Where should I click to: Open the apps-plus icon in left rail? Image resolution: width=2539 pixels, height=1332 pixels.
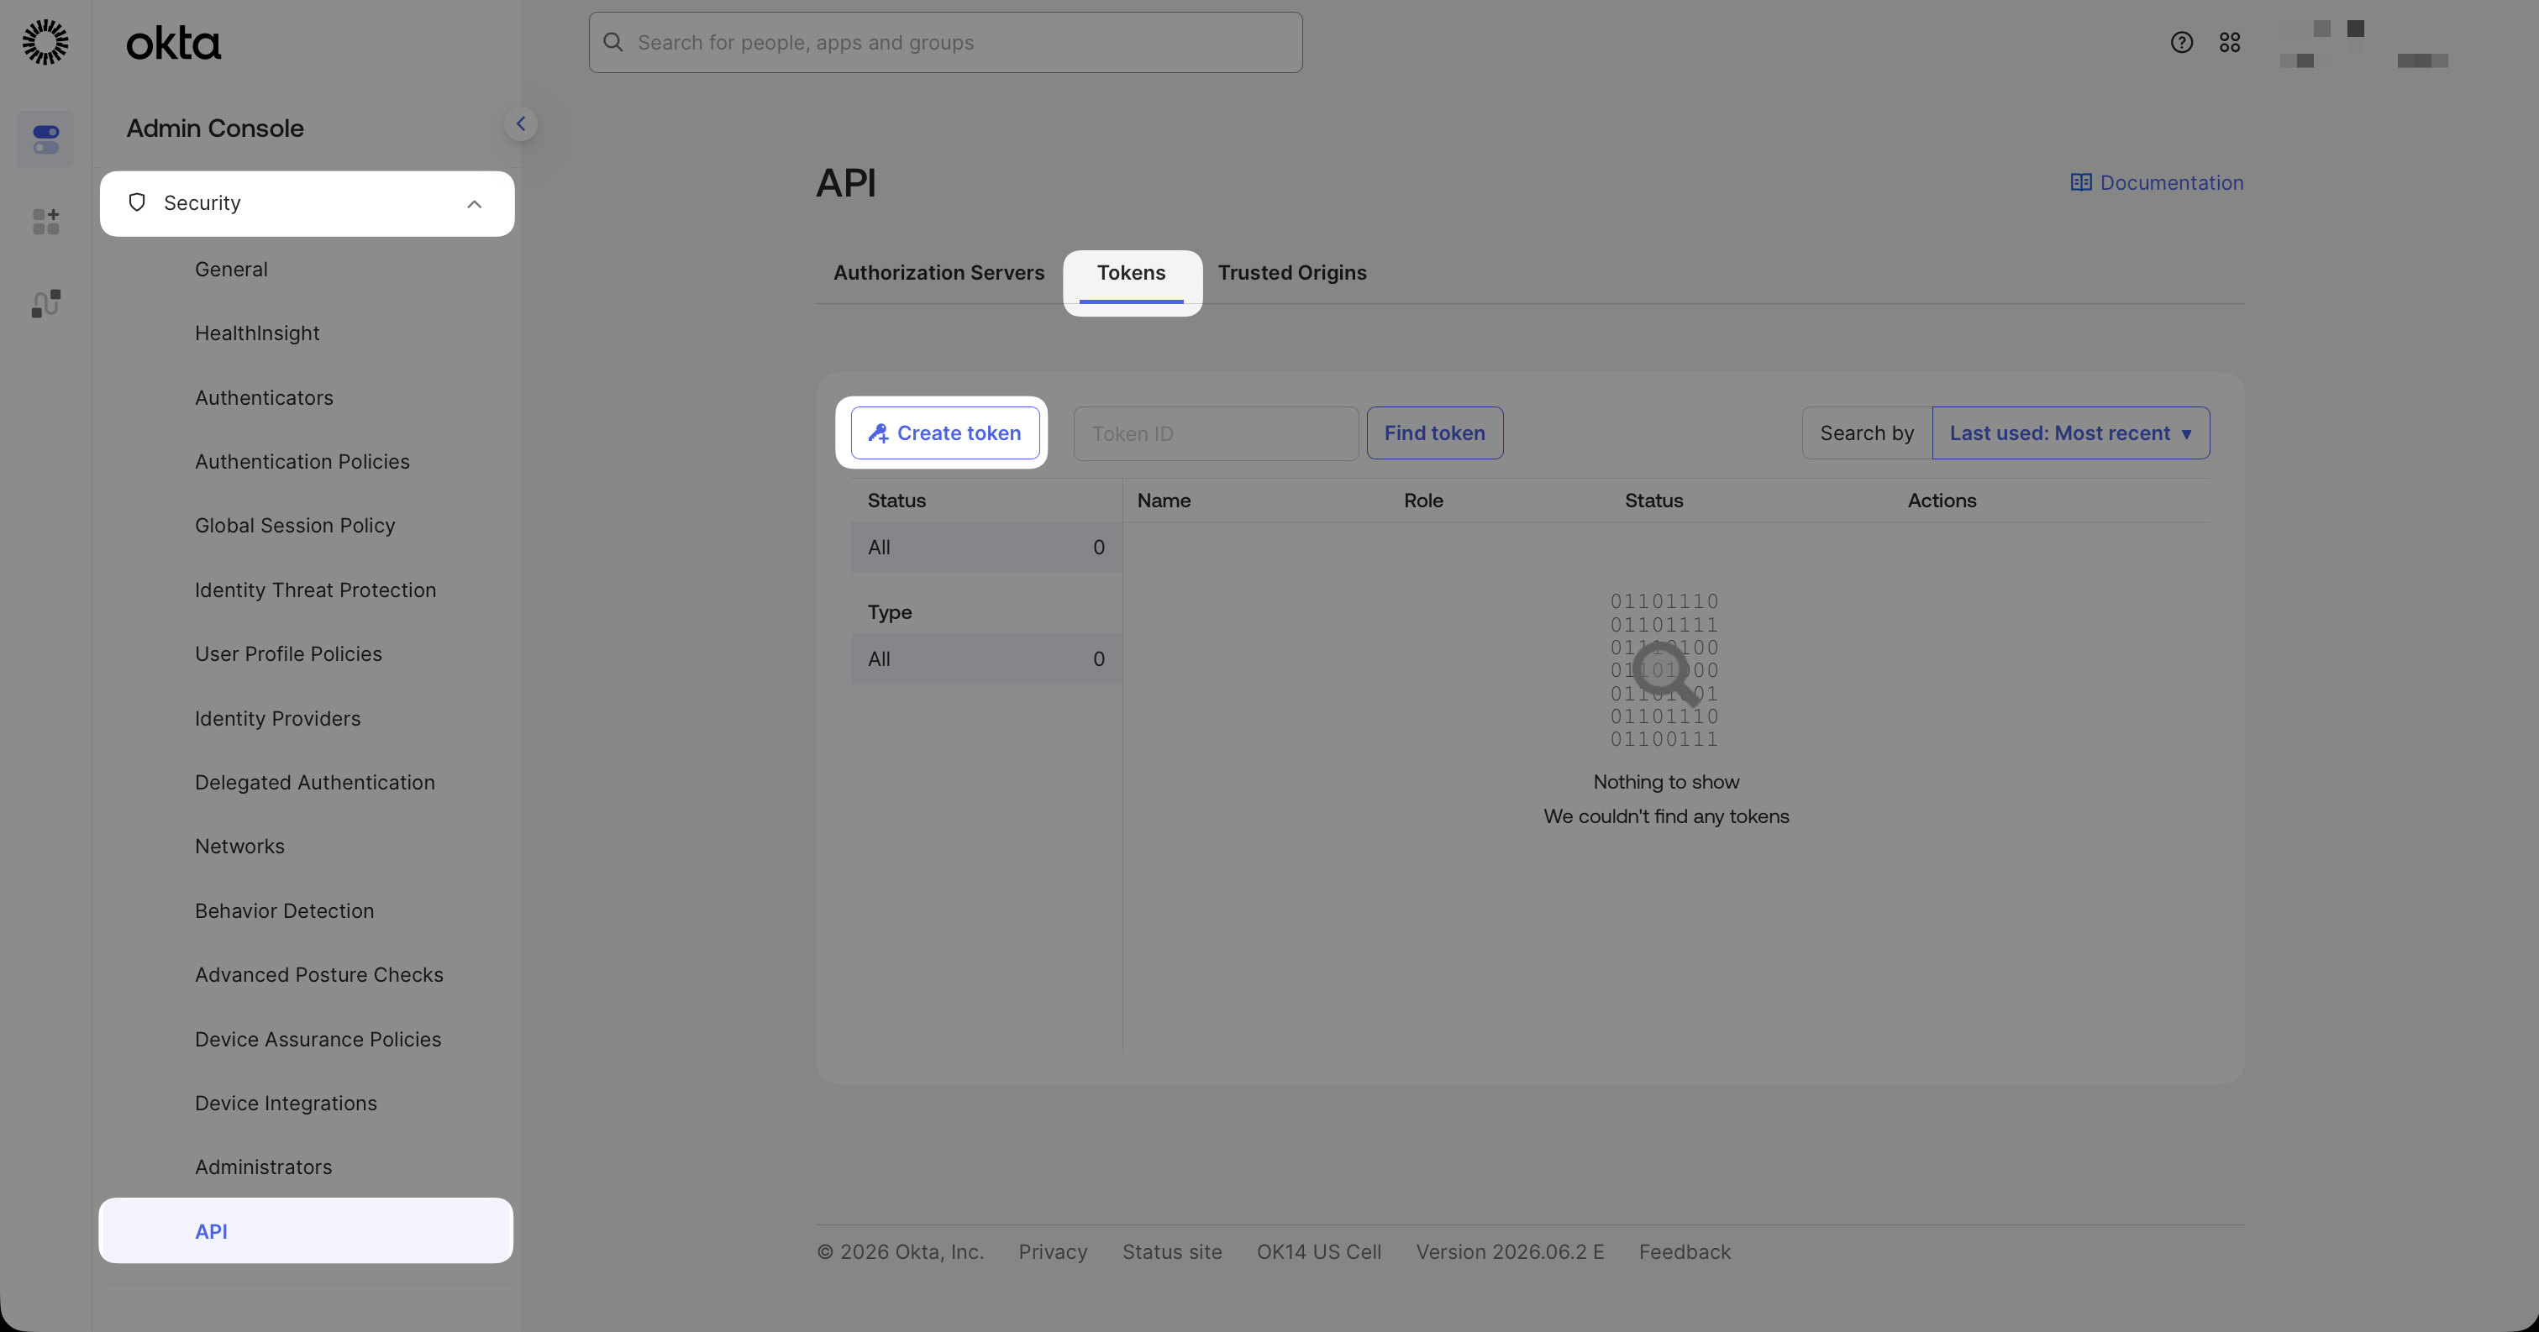(x=45, y=221)
